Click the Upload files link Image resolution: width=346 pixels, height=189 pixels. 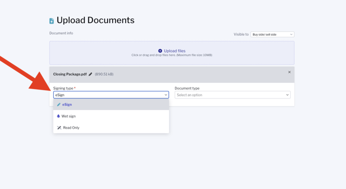tap(175, 51)
